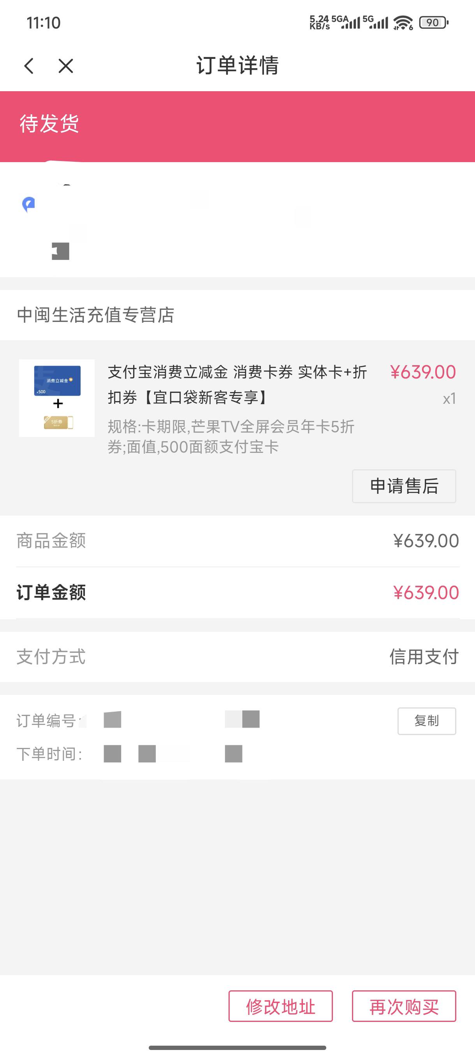The width and height of the screenshot is (475, 1057).
Task: Tap the battery level indicator
Action: click(x=433, y=23)
